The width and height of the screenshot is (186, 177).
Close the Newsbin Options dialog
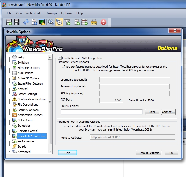[175, 30]
